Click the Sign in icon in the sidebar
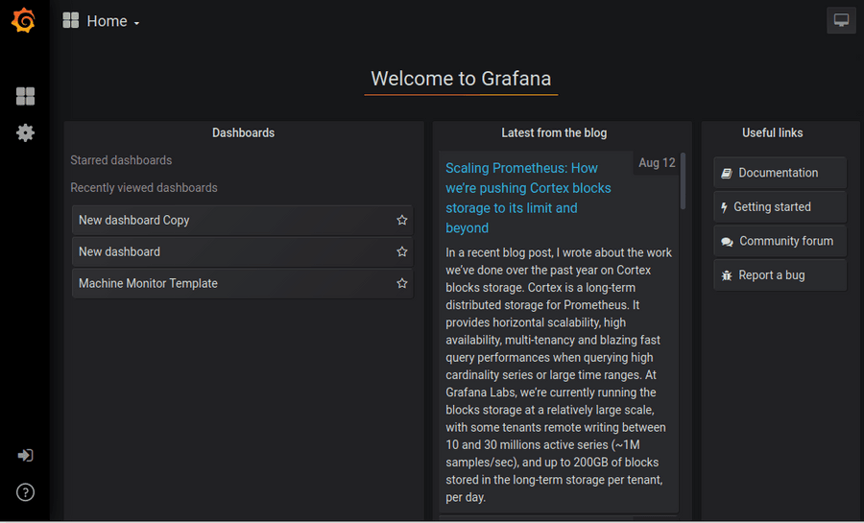864x523 pixels. point(25,455)
